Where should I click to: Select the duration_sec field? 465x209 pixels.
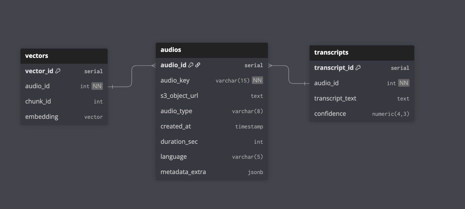pyautogui.click(x=212, y=142)
